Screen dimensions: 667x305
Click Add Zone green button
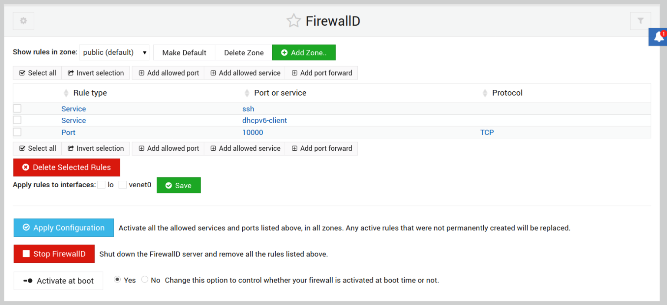point(304,53)
